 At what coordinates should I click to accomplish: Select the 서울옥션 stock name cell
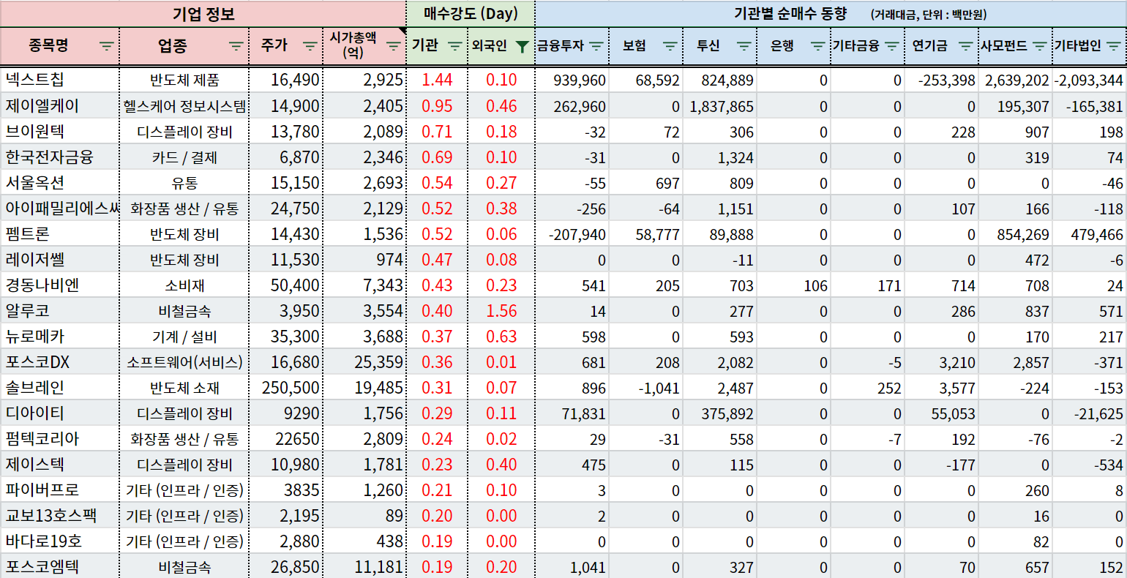(x=60, y=182)
